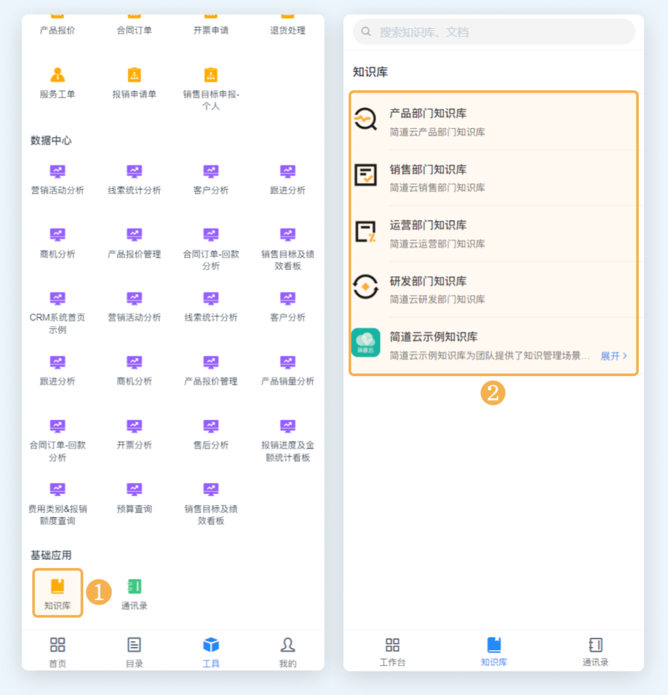Image resolution: width=668 pixels, height=695 pixels.
Task: Click the 简道云研发部门知识库 subtitle
Action: 438,299
